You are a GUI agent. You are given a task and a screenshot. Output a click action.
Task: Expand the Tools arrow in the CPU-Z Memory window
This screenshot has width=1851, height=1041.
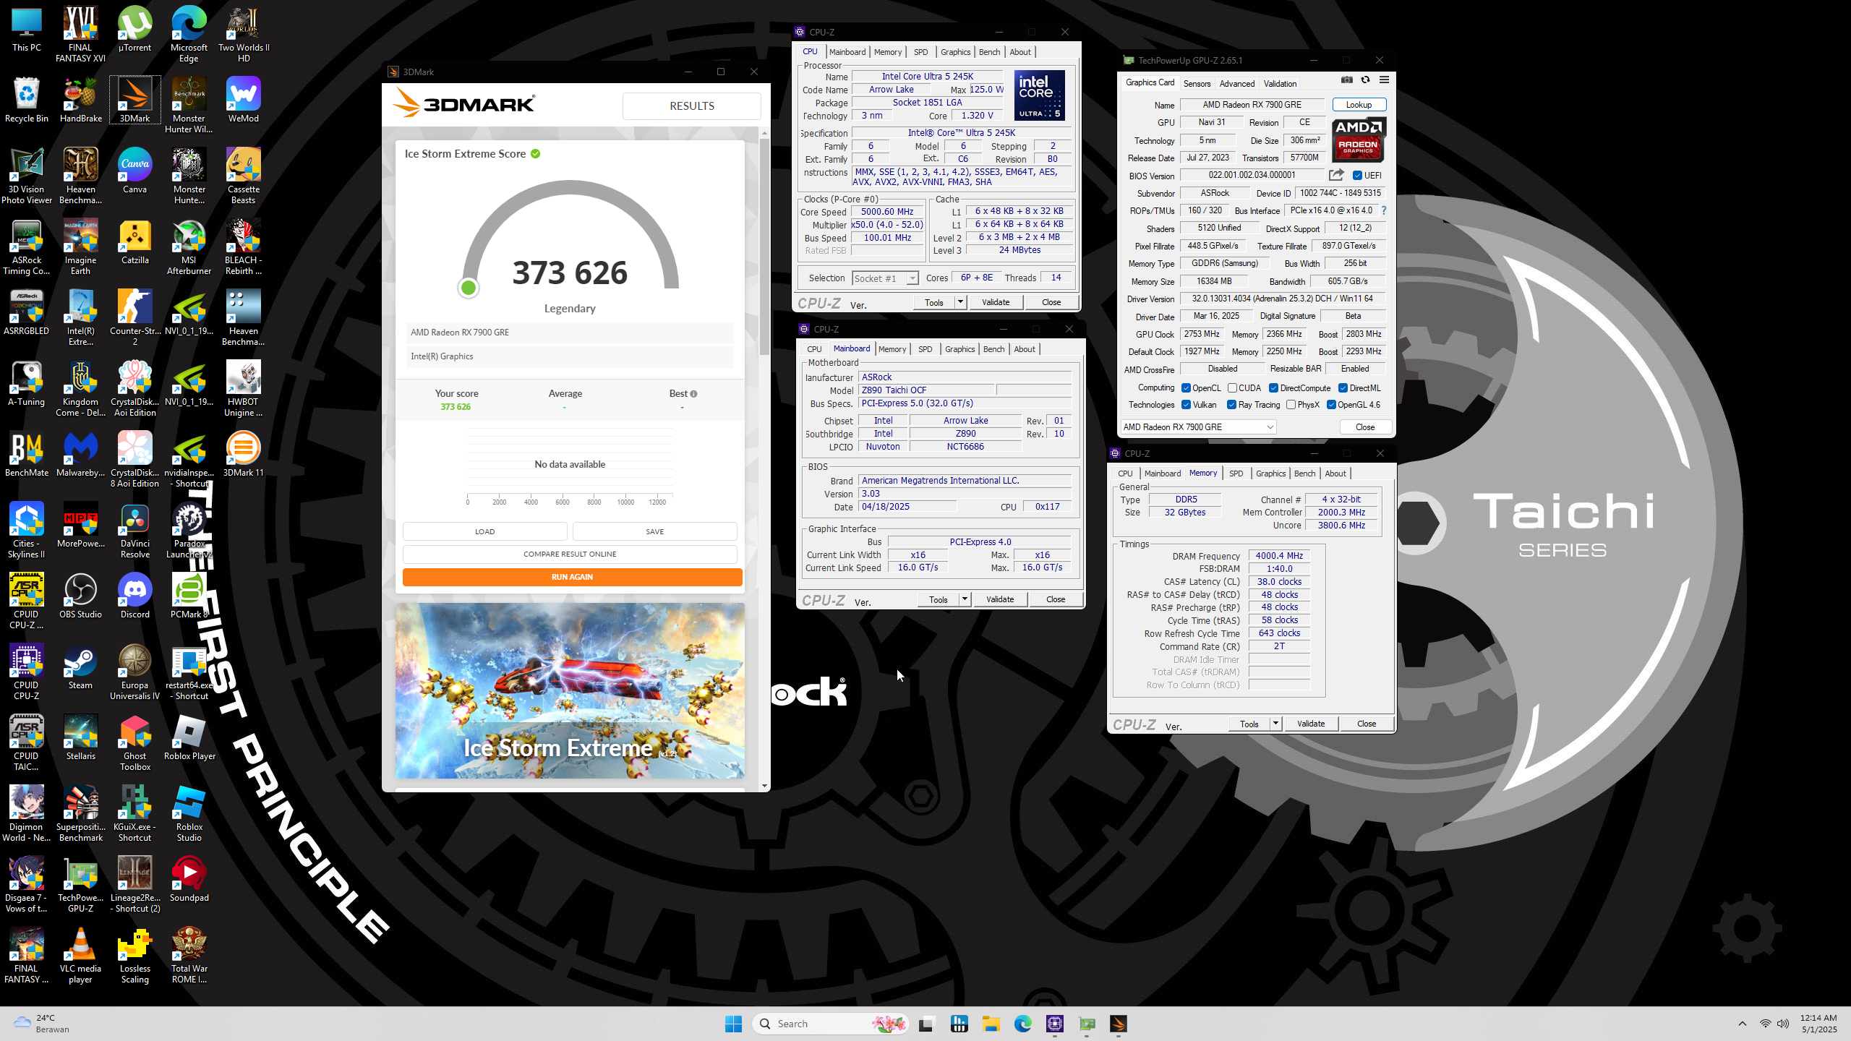click(x=1275, y=724)
